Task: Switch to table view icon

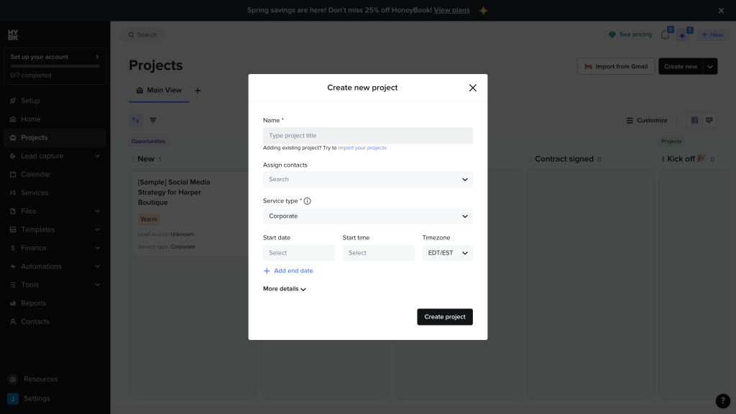Action: (x=694, y=120)
